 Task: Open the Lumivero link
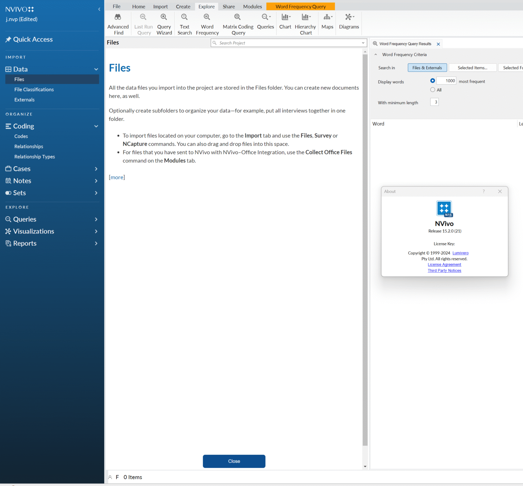(460, 253)
